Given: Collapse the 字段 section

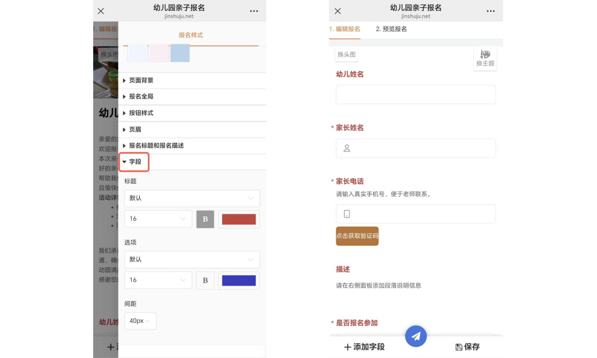Looking at the screenshot, I should click(x=134, y=162).
